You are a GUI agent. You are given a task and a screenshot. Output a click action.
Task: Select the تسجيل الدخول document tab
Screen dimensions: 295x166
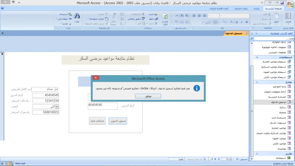click(x=236, y=33)
